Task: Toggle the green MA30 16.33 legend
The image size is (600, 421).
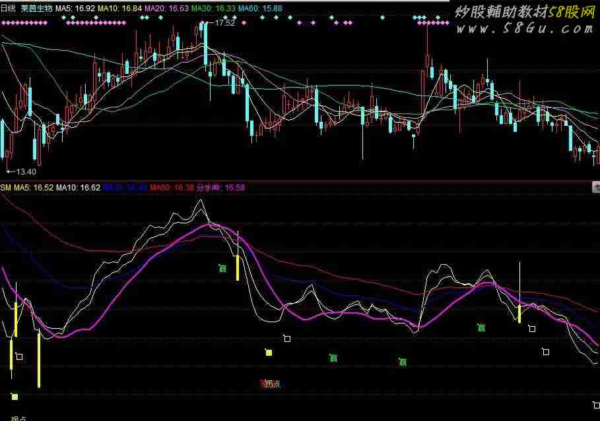Action: pyautogui.click(x=213, y=9)
